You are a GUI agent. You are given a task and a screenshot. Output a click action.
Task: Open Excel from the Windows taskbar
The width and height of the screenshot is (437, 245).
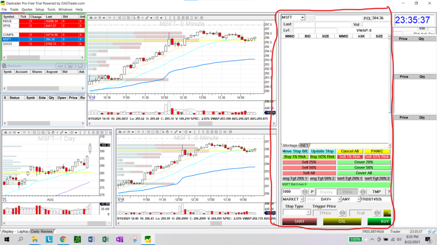coord(105,239)
